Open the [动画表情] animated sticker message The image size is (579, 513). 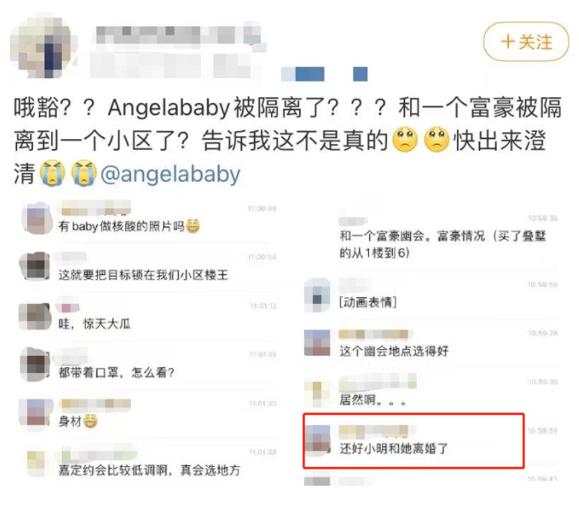[x=368, y=302]
